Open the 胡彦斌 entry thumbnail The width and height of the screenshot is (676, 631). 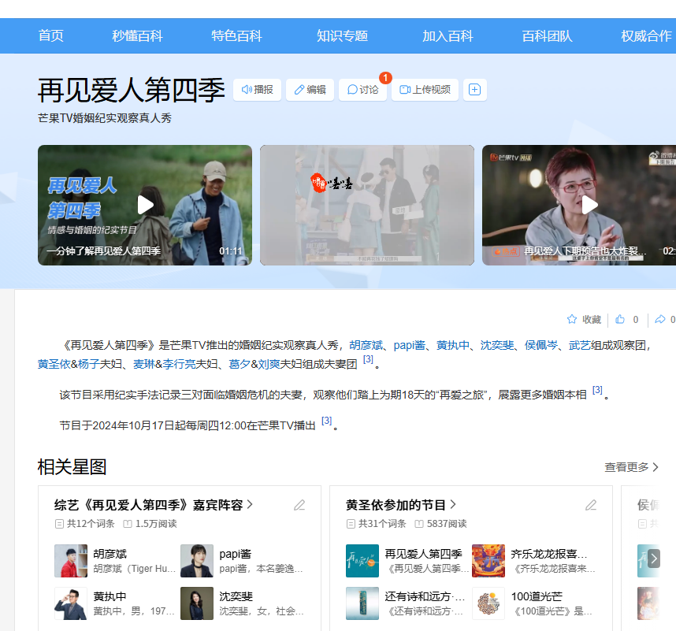click(x=71, y=561)
